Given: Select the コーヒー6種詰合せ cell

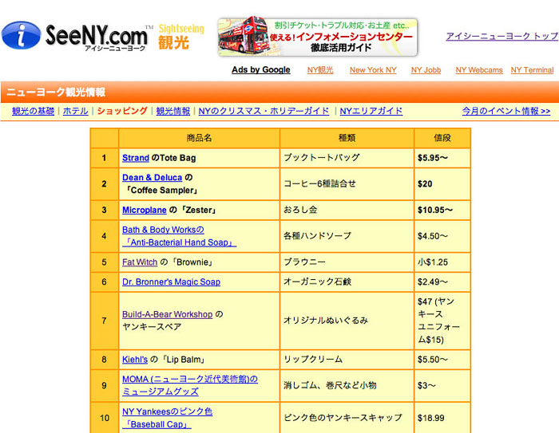Looking at the screenshot, I should tap(347, 183).
